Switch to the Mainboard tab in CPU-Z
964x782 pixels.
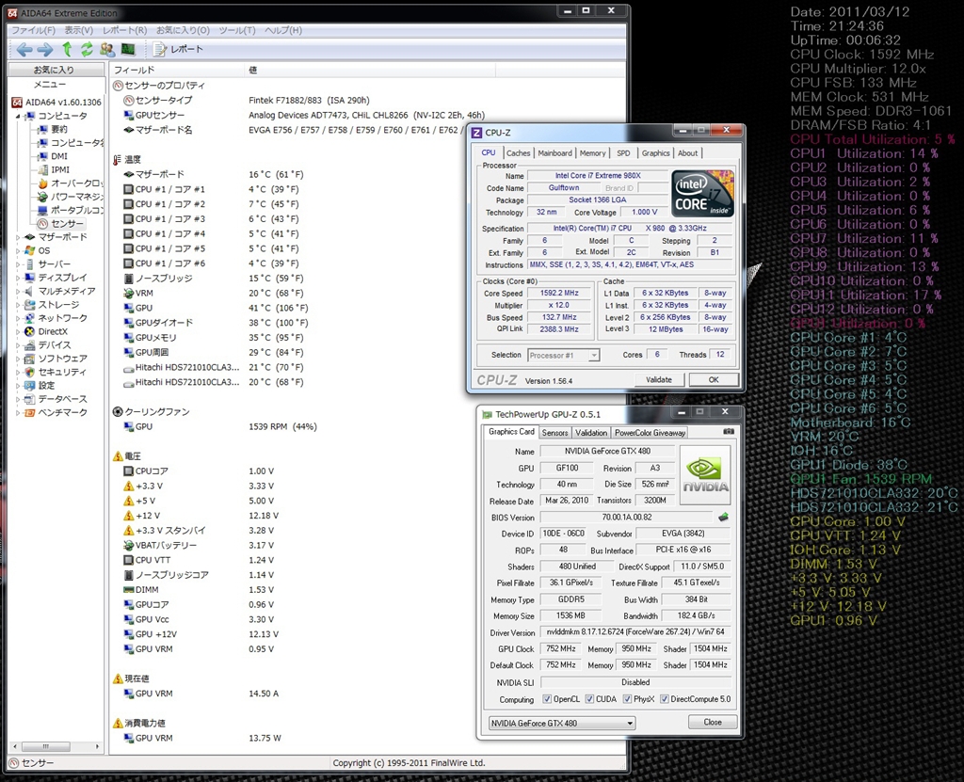pyautogui.click(x=555, y=153)
